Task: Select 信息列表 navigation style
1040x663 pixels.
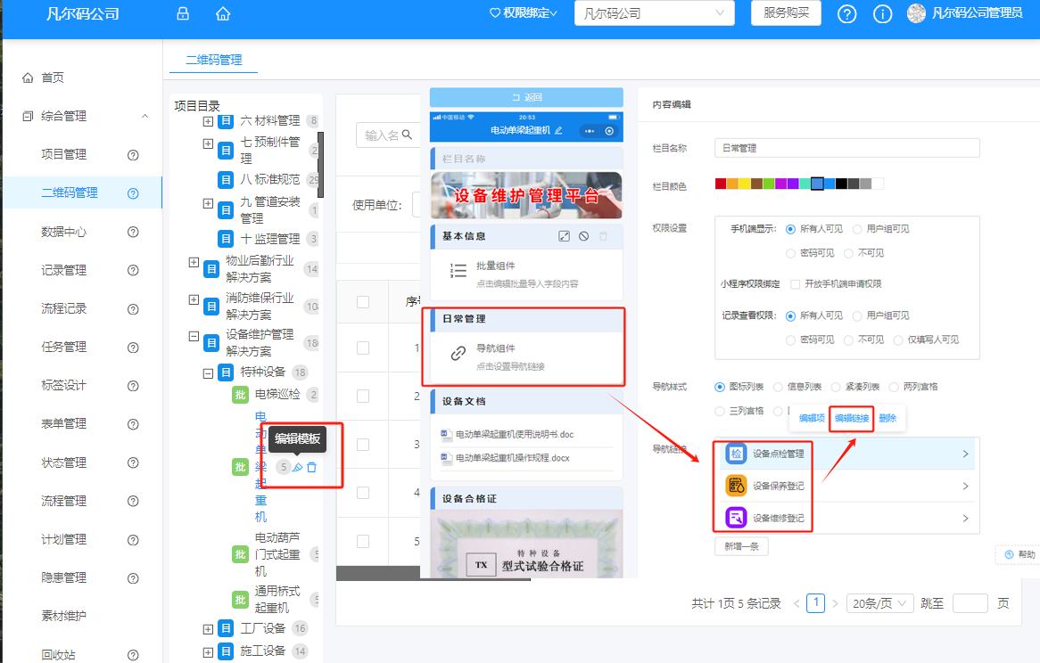Action: (778, 387)
